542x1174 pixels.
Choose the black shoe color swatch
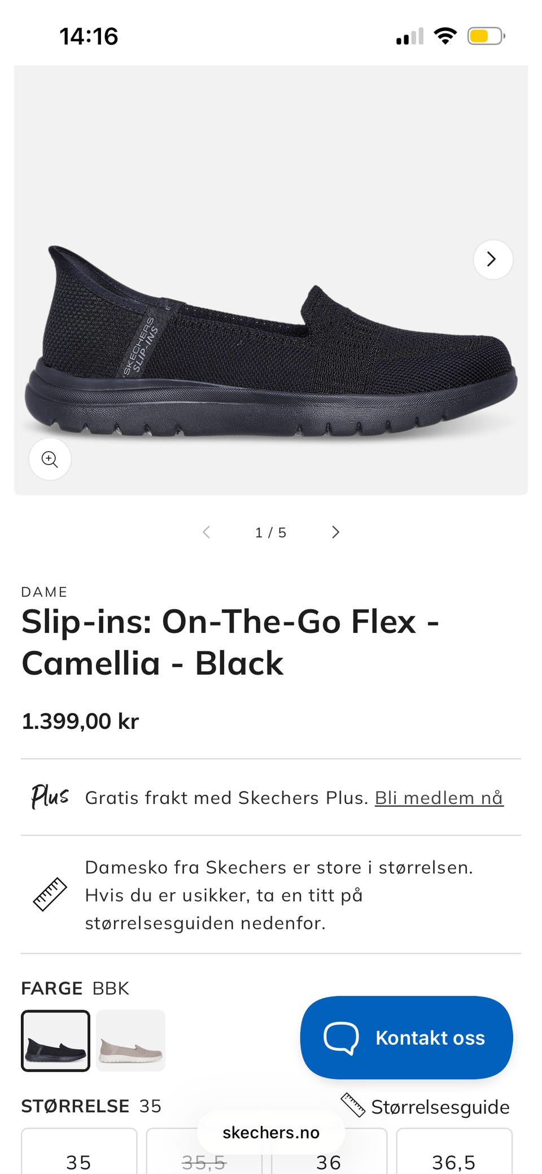[55, 1041]
